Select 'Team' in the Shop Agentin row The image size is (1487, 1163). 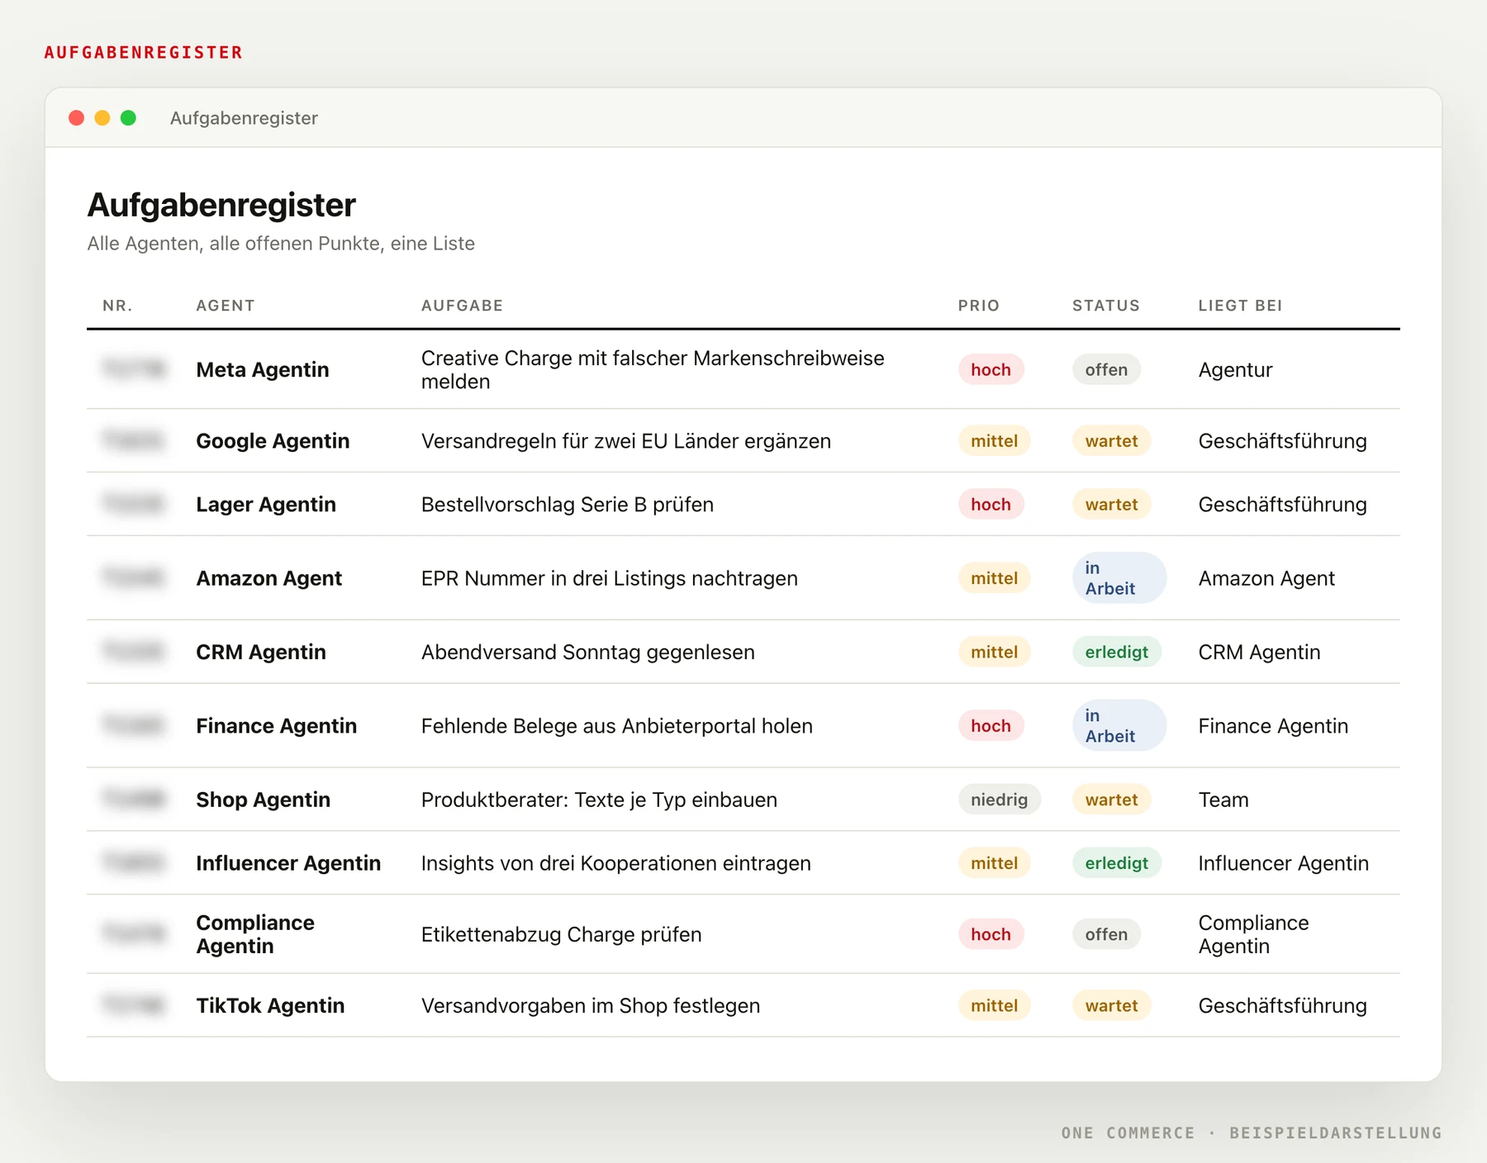tap(1223, 800)
